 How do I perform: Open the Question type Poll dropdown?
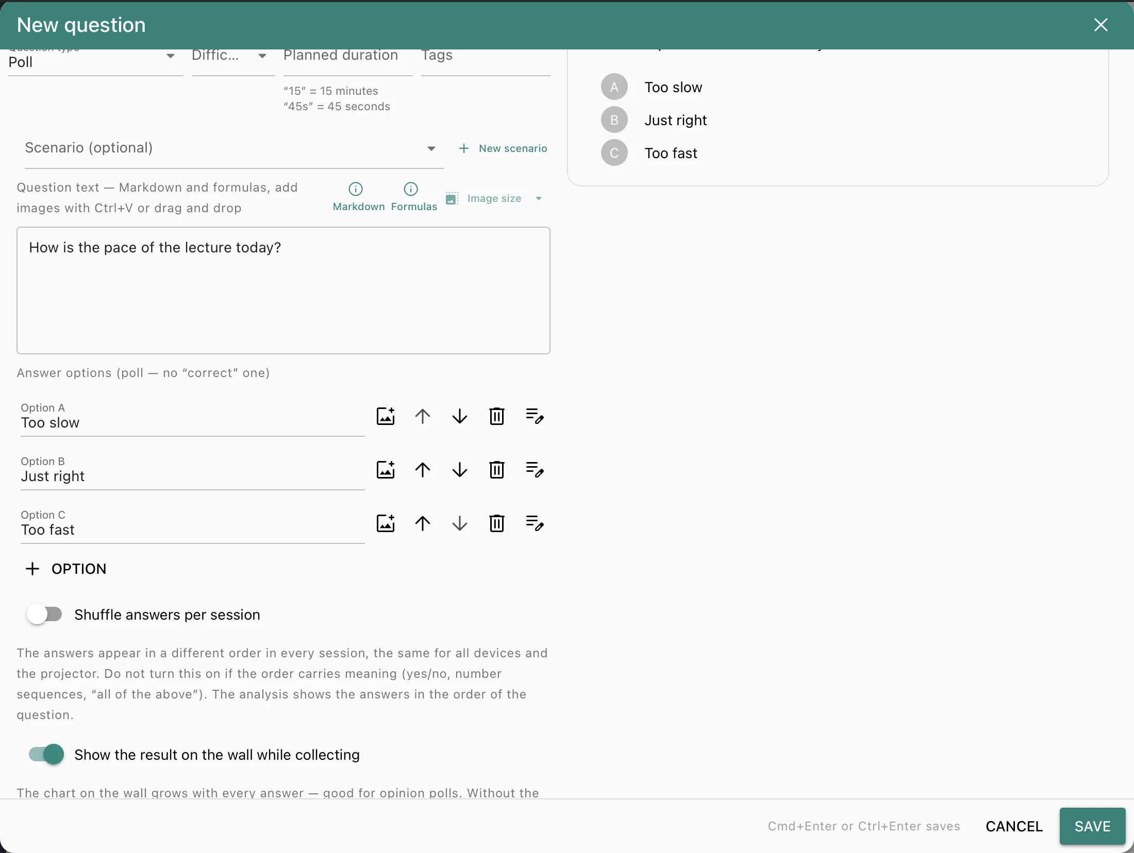coord(95,62)
